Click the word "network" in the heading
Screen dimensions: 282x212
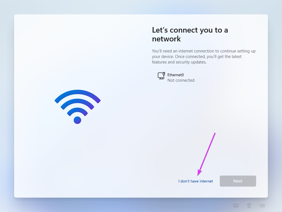point(166,39)
